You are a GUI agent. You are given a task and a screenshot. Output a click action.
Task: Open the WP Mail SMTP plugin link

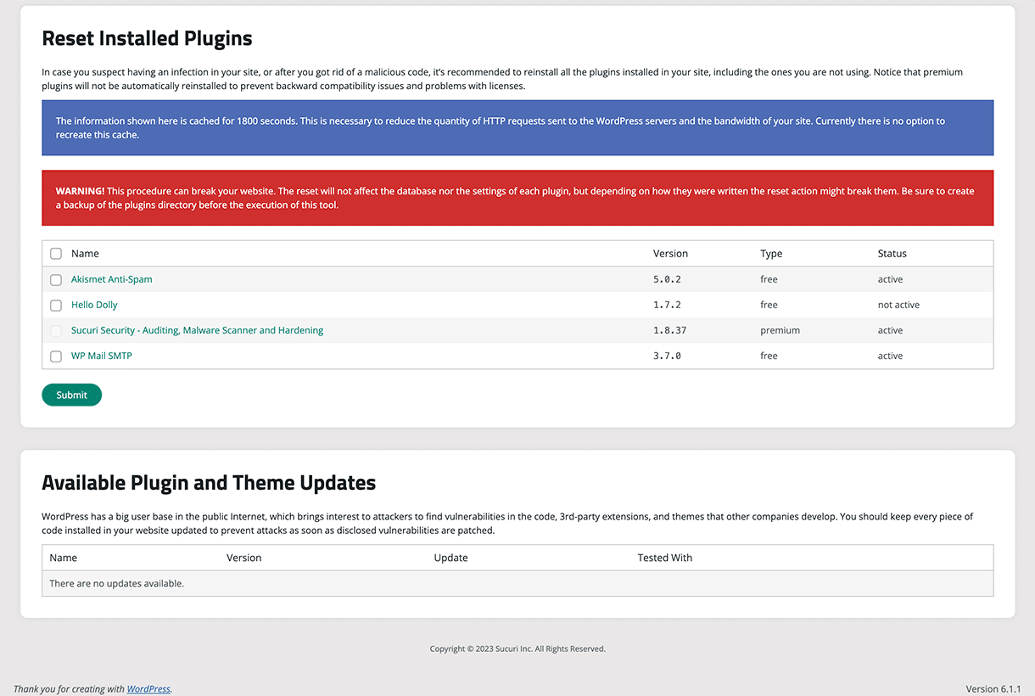pos(102,356)
